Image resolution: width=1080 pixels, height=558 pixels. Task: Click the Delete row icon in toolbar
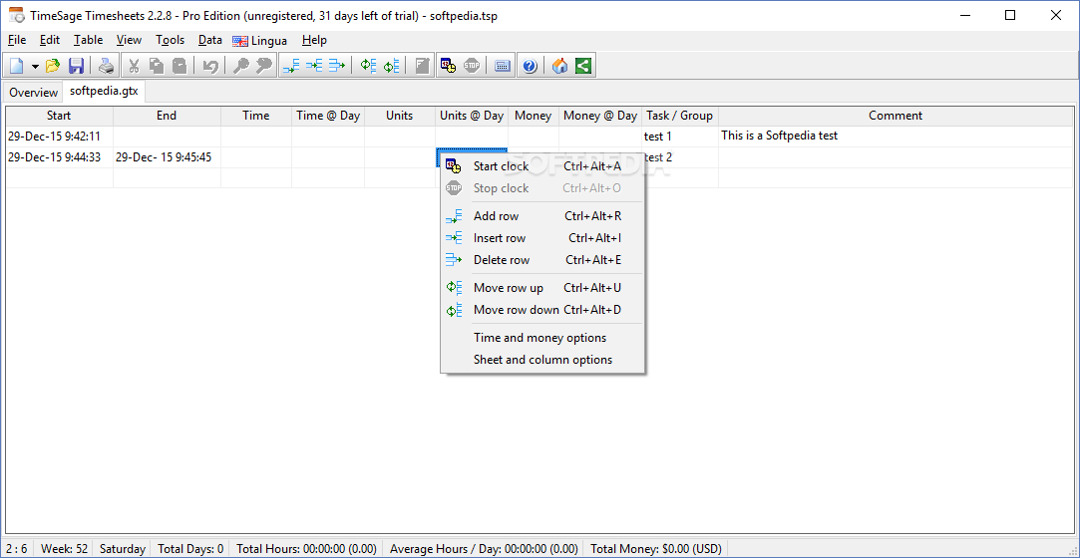pyautogui.click(x=337, y=66)
